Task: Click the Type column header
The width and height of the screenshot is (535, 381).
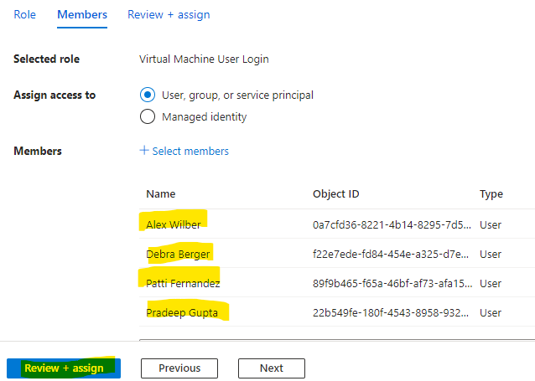Action: click(491, 194)
